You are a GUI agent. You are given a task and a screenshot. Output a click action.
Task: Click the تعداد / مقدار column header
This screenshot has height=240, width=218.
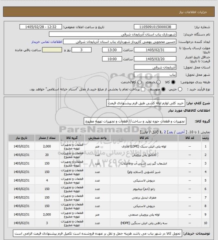pos(47,138)
